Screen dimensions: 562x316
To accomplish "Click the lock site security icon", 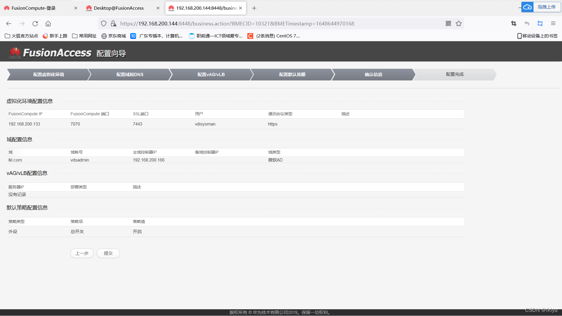I will click(114, 24).
